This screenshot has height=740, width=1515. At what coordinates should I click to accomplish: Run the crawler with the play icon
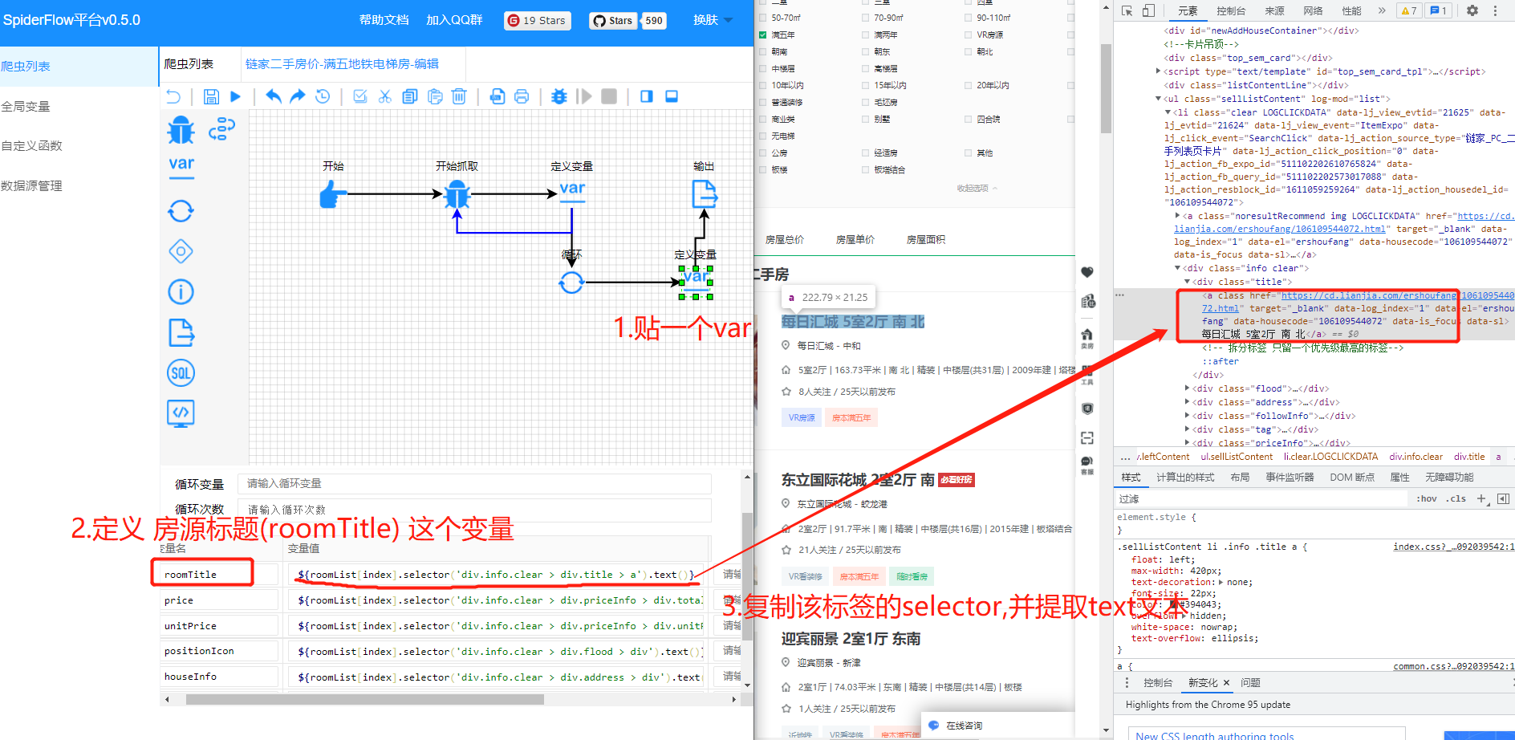click(x=234, y=96)
